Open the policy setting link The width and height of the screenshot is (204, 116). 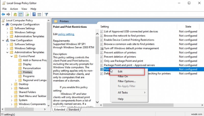[x=66, y=34]
